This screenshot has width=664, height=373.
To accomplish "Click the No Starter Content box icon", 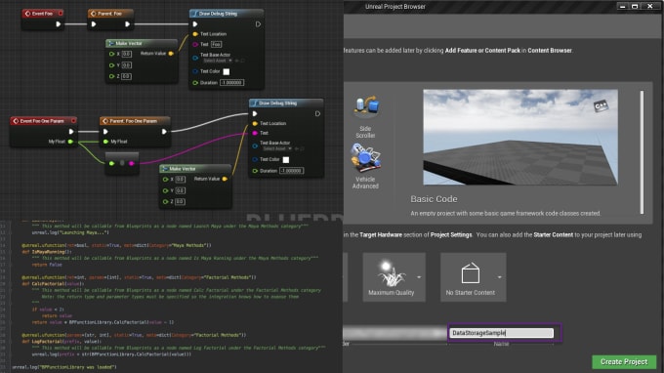I will click(470, 273).
